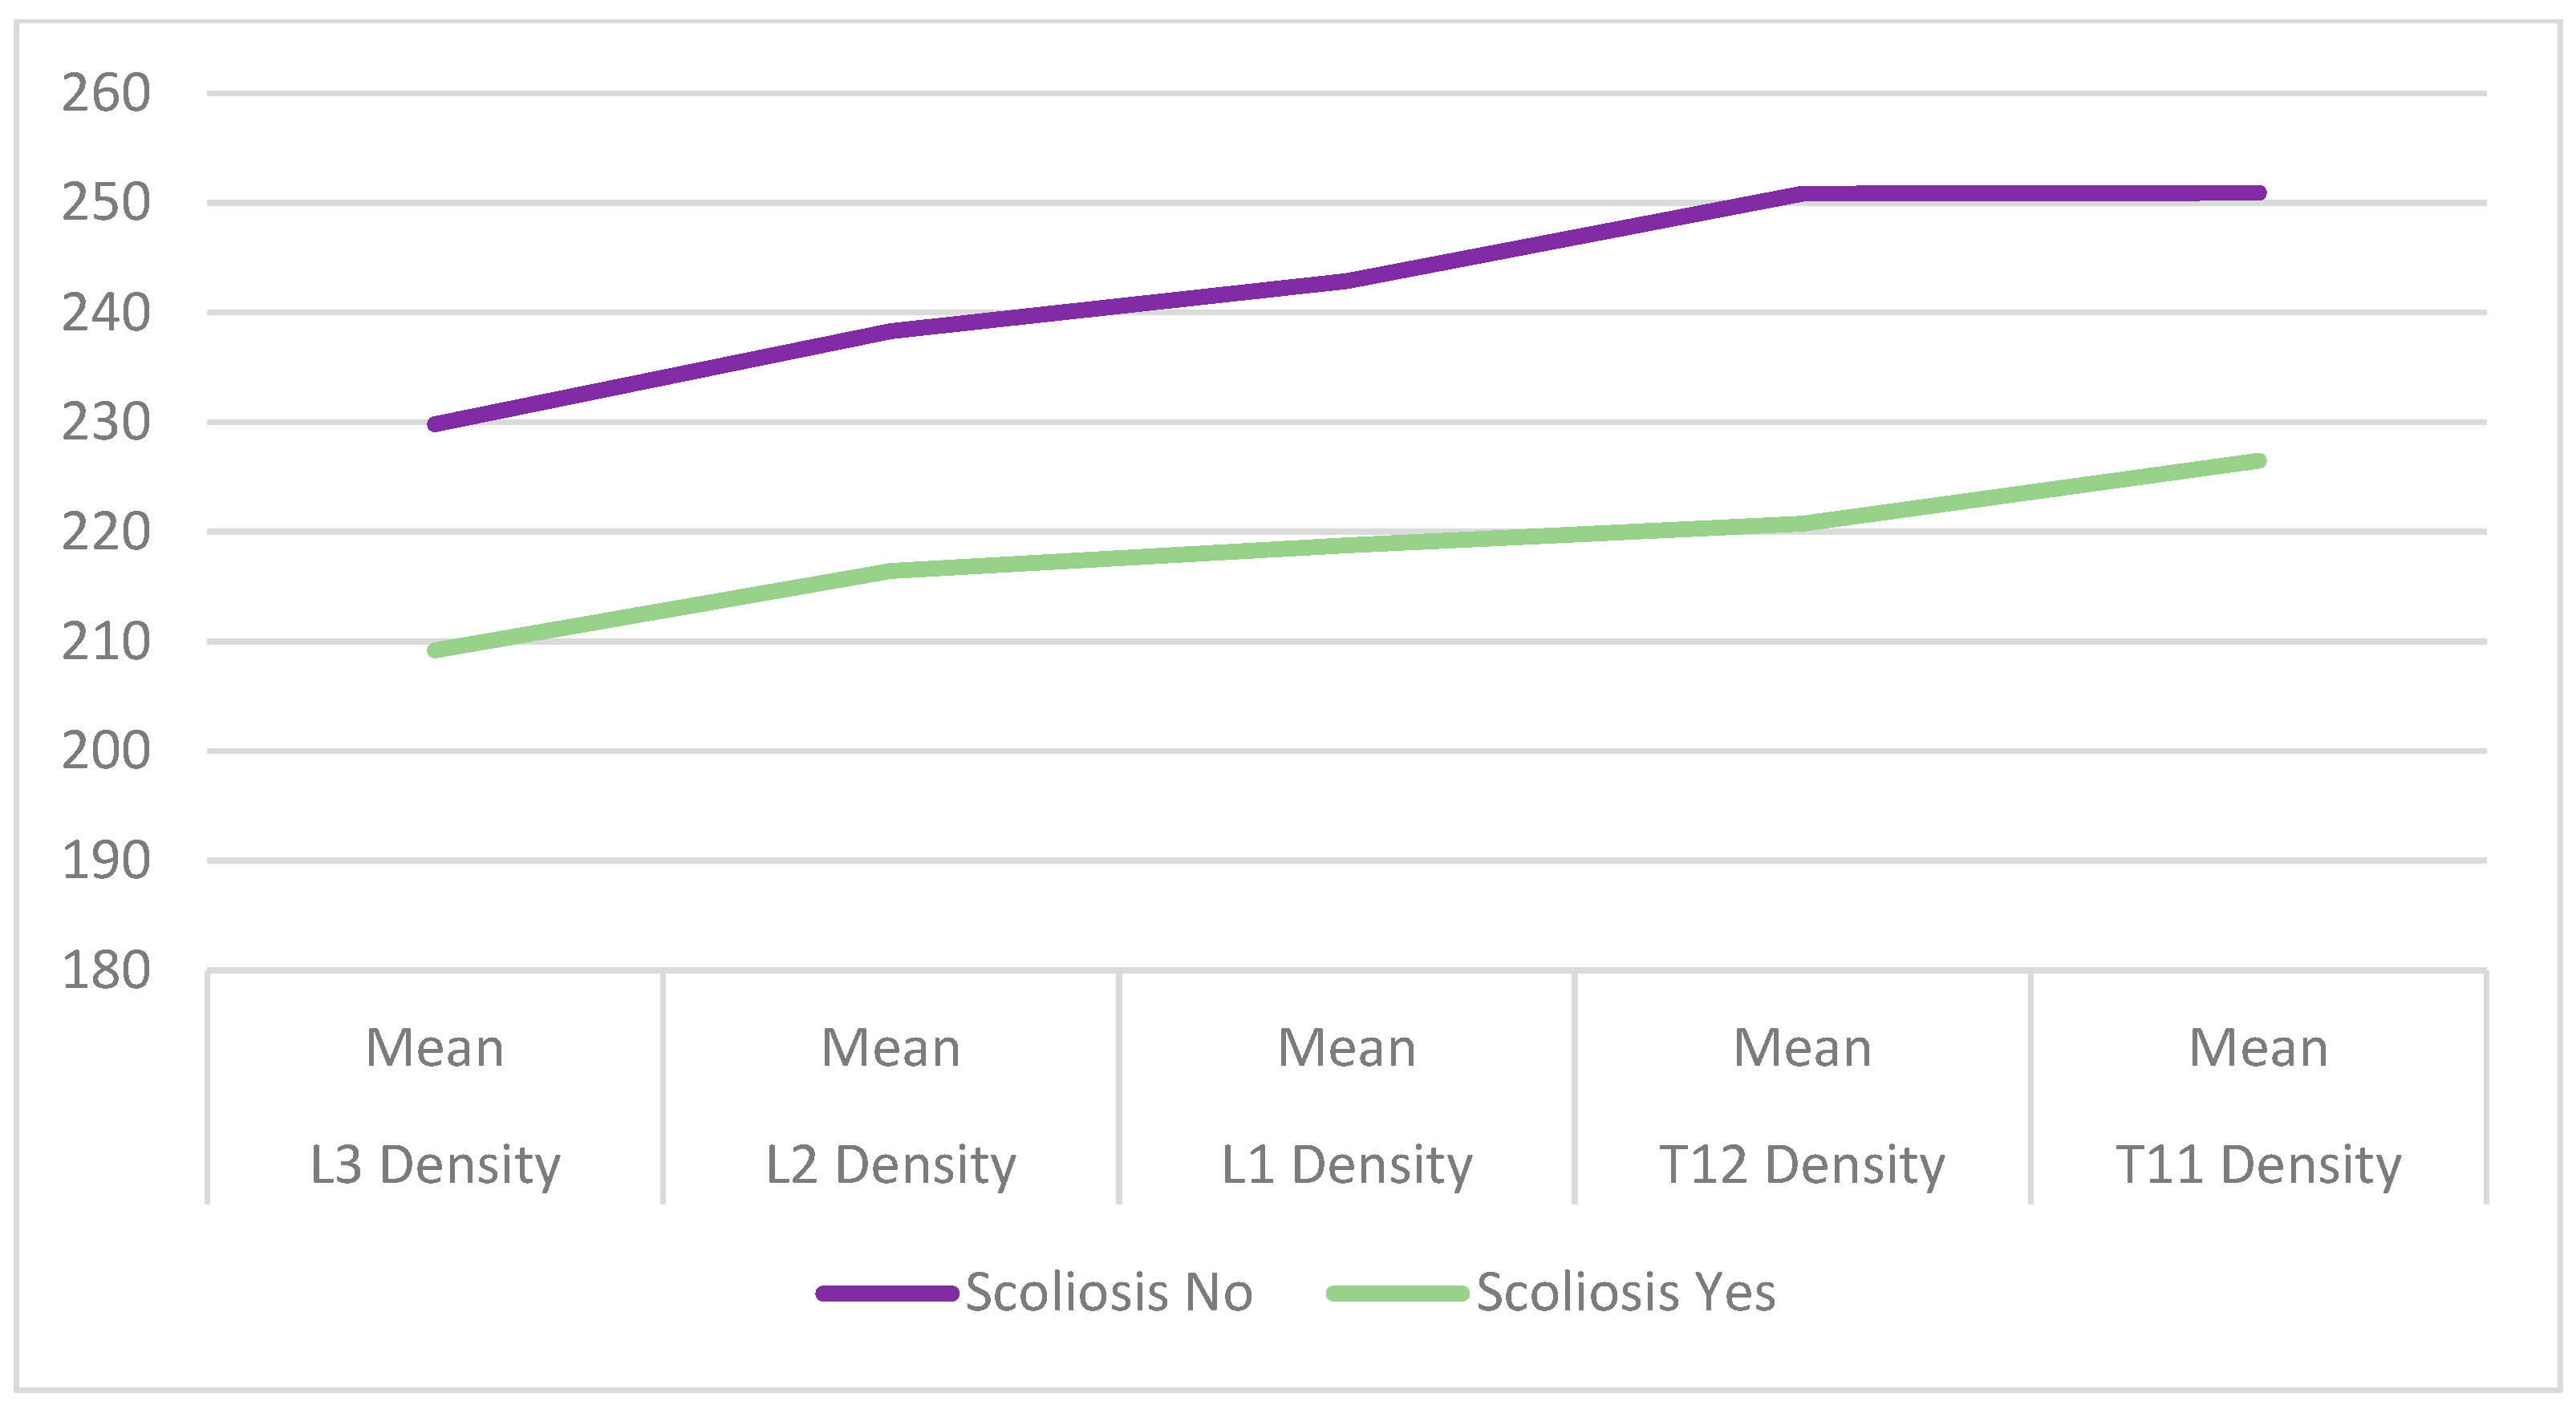Viewport: 2576px width, 1405px height.
Task: Click the green Scoliosis Yes legend swatch
Action: coord(1397,1293)
